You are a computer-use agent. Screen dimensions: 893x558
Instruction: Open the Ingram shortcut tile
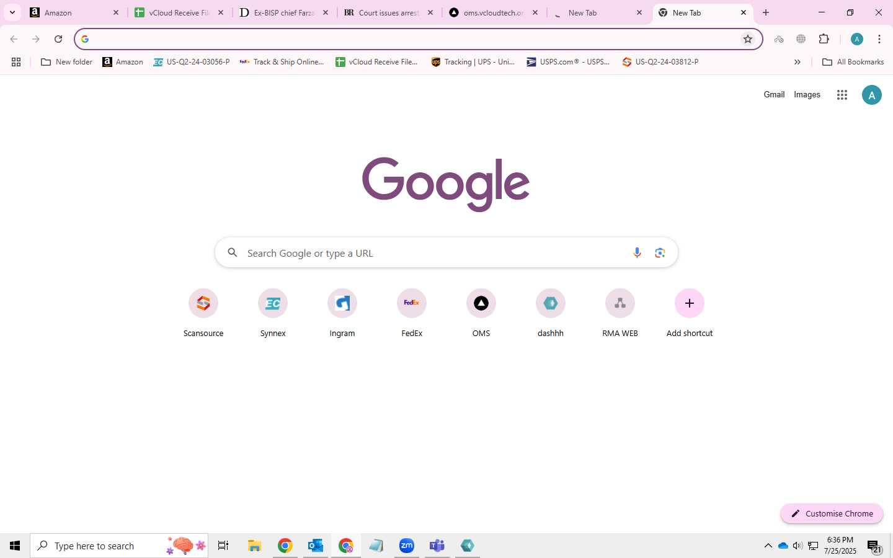pos(342,314)
